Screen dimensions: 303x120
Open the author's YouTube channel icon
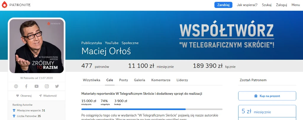[36, 86]
